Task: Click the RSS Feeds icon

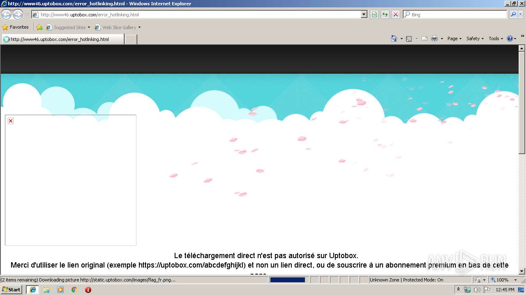Action: point(409,39)
